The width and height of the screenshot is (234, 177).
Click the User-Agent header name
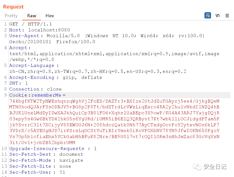(x=24, y=36)
